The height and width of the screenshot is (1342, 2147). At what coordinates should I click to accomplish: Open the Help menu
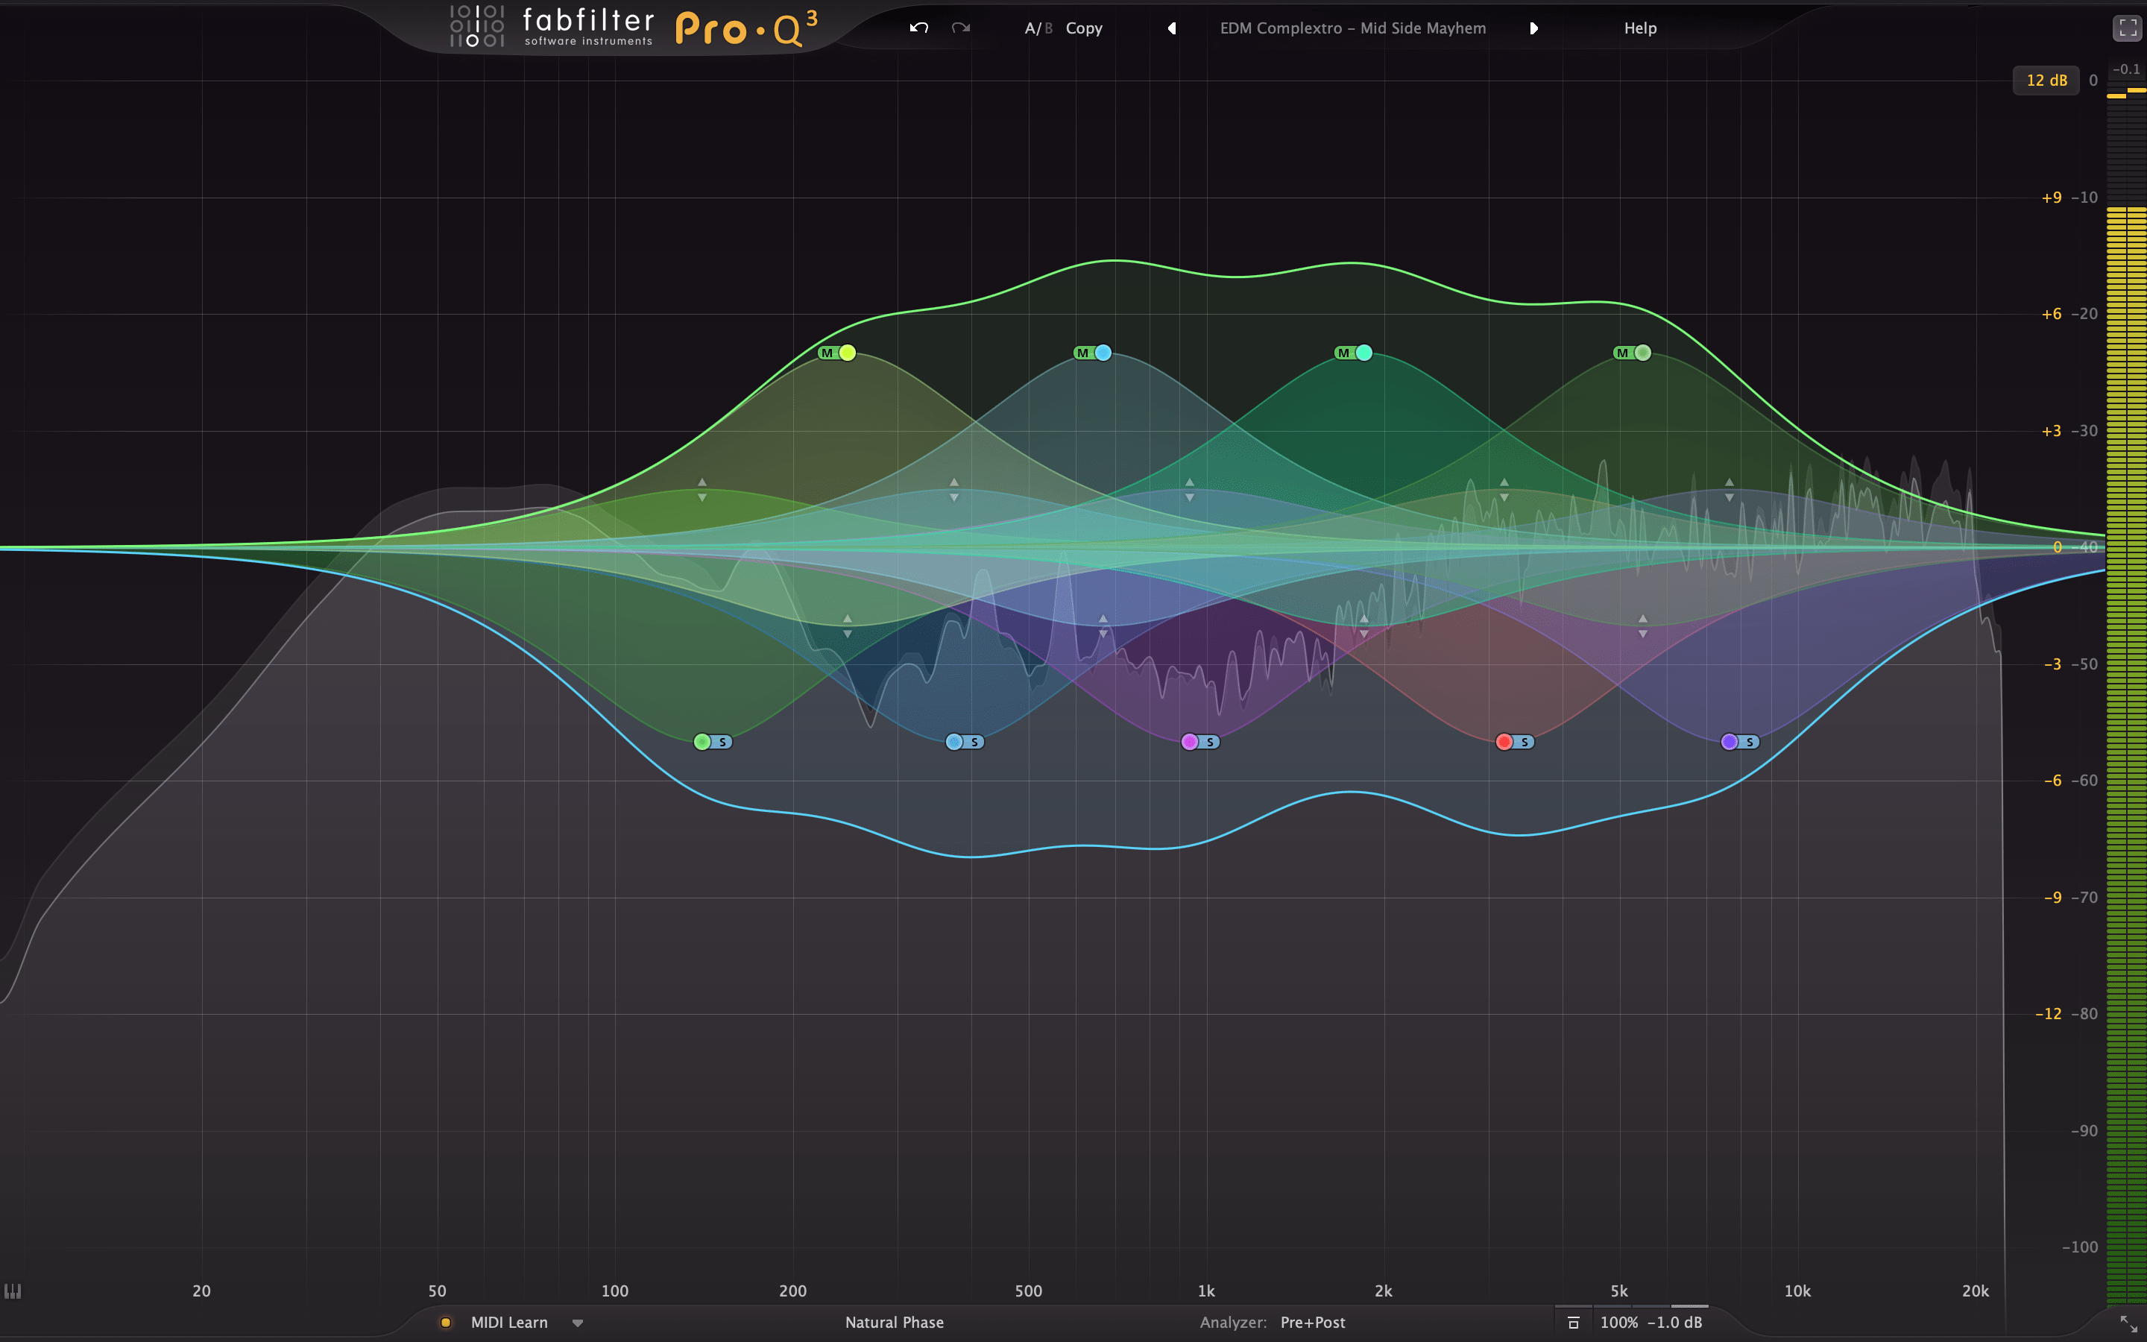click(1639, 28)
